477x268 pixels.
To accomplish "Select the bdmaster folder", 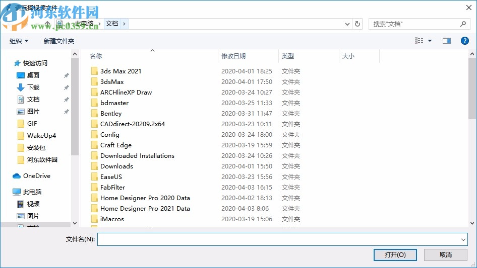I will coord(114,103).
